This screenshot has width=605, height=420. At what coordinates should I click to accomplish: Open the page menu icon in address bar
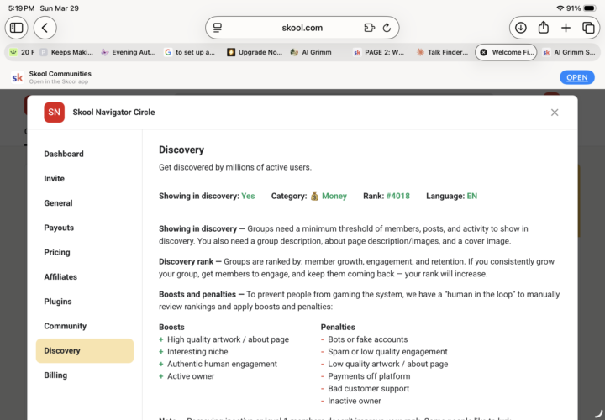(218, 28)
